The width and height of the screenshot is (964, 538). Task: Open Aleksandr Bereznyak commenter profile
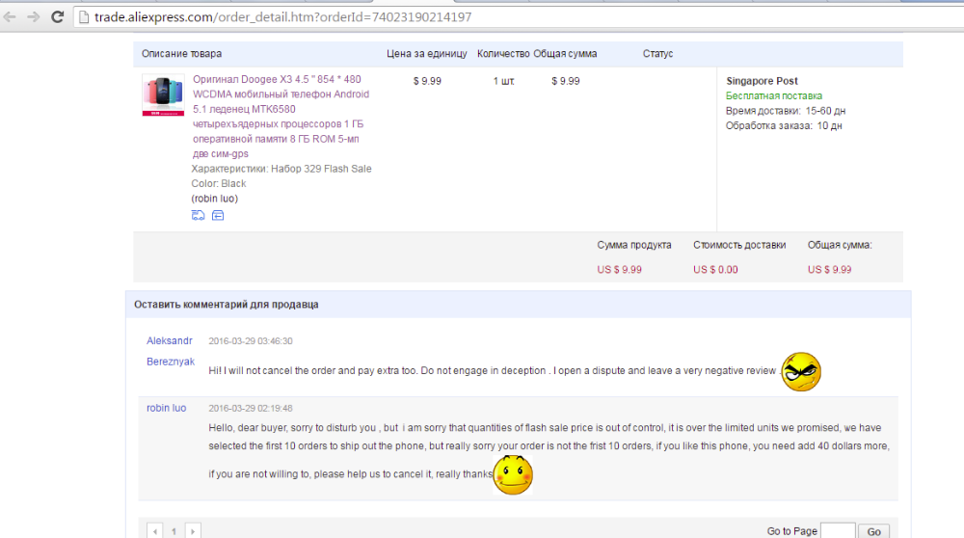pyautogui.click(x=171, y=351)
